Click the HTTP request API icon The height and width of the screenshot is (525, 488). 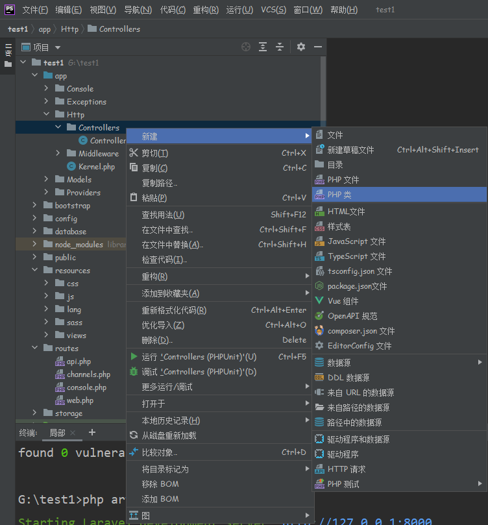pos(319,469)
